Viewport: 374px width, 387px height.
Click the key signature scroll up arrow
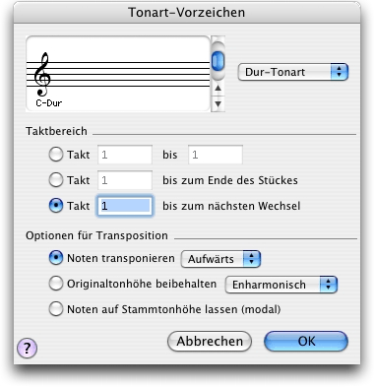pyautogui.click(x=218, y=88)
